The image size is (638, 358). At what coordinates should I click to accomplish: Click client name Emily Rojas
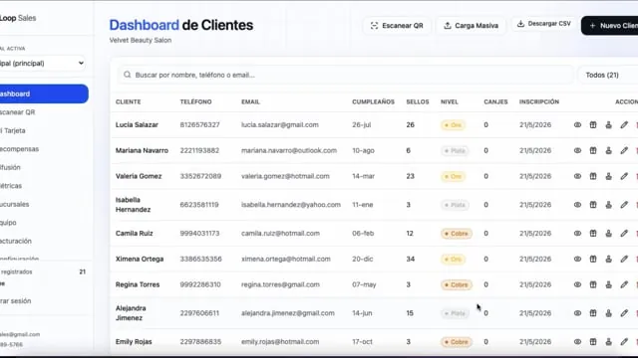coord(134,342)
